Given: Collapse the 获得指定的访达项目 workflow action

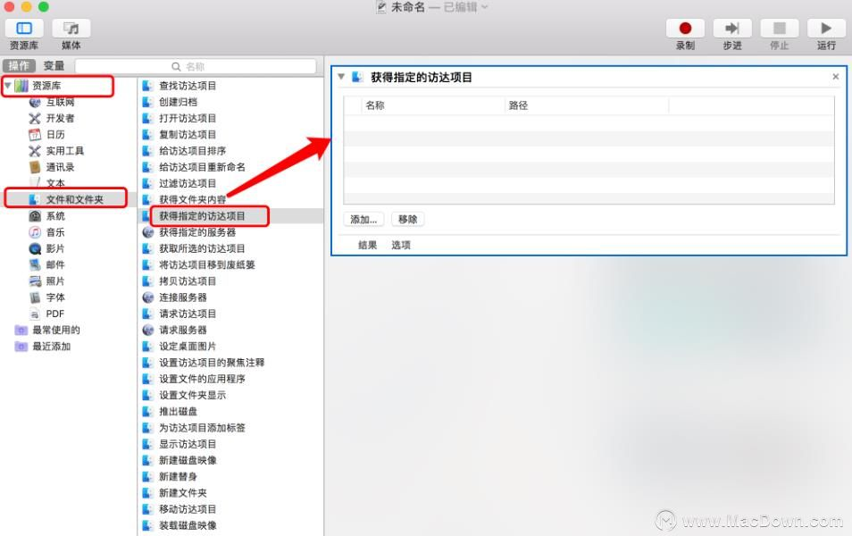Looking at the screenshot, I should 341,77.
